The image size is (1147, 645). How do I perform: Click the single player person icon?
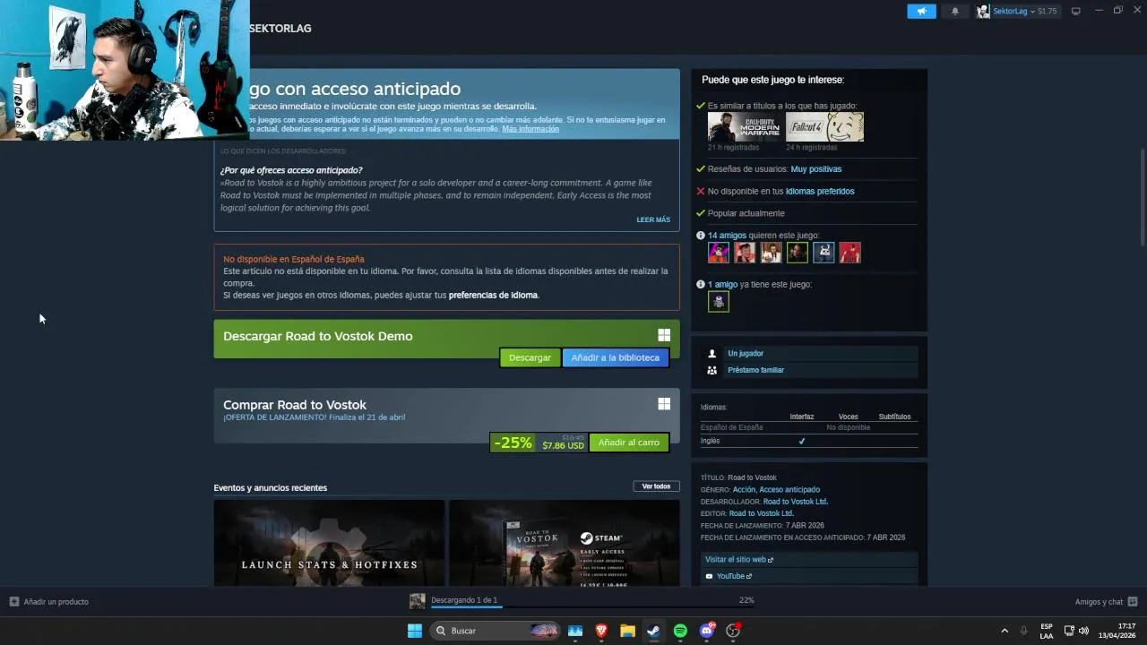coord(712,354)
